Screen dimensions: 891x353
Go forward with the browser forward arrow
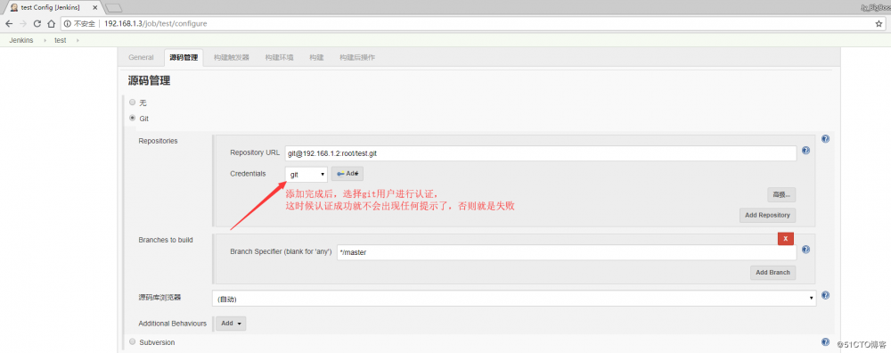point(23,24)
